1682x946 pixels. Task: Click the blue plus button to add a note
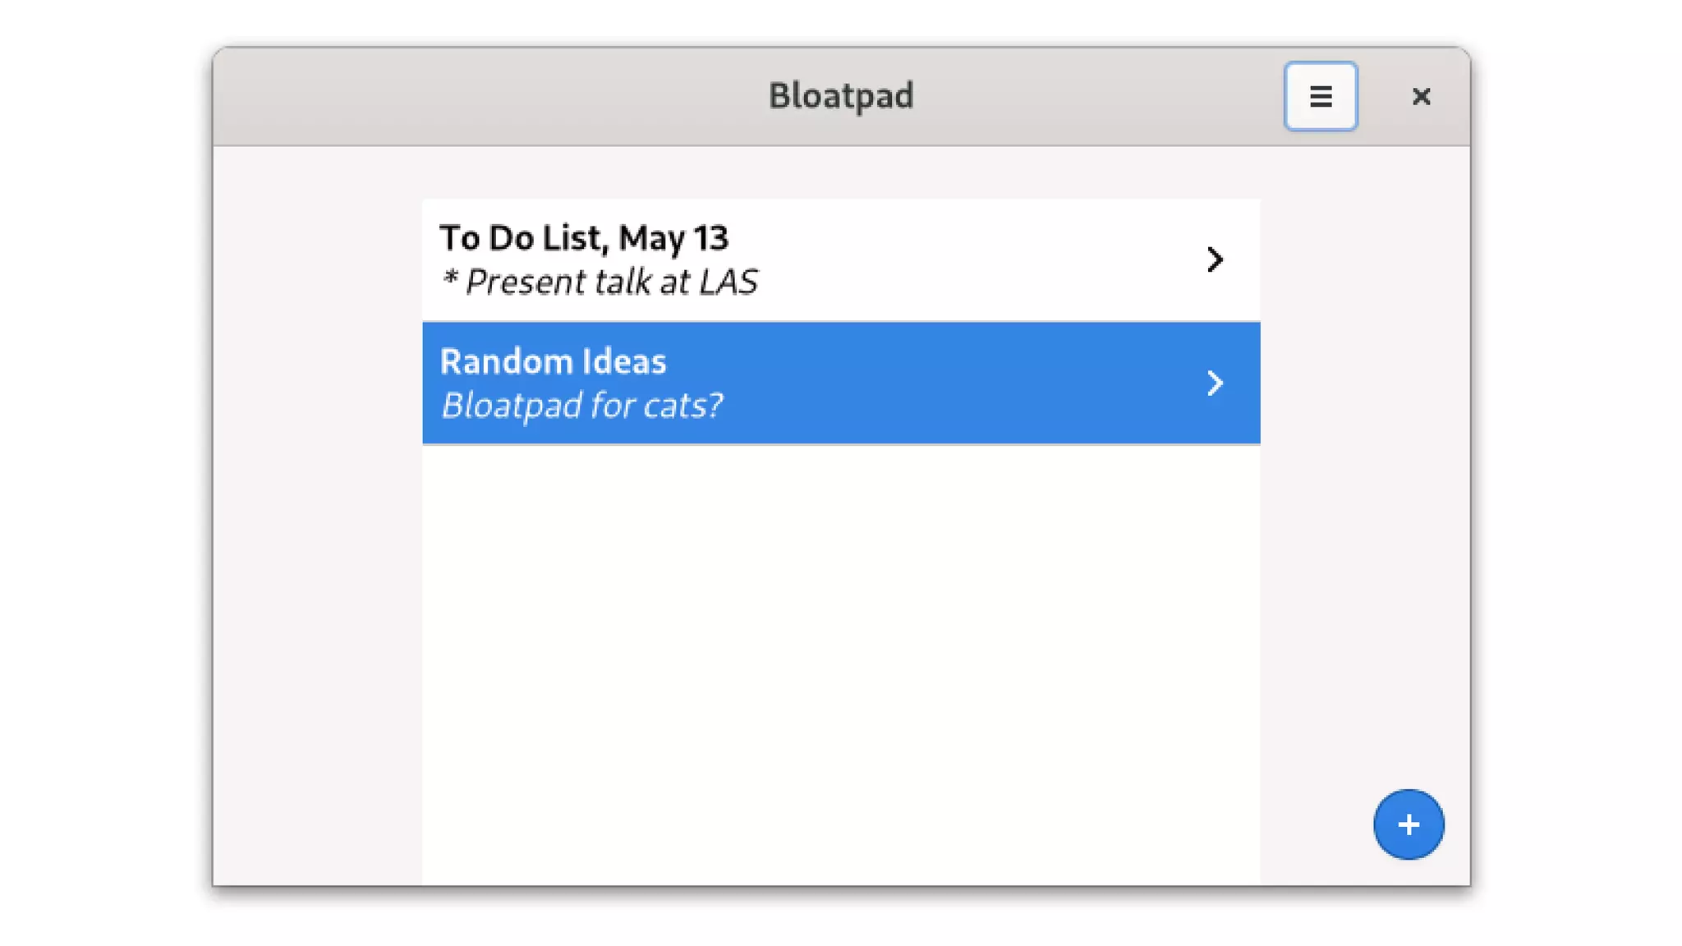1408,824
